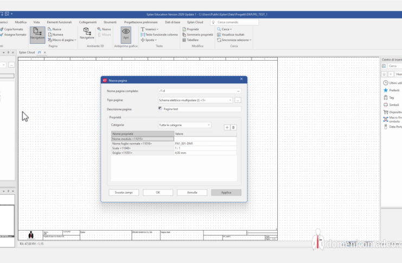Screen dimensions: 402x263
Task: Switch to the Strumenti ribbon tab
Action: pyautogui.click(x=110, y=22)
